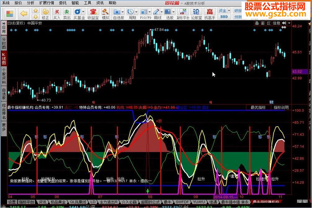Open 综合排名 sidebar tab
Screen dimensions: 312x208
[4, 111]
